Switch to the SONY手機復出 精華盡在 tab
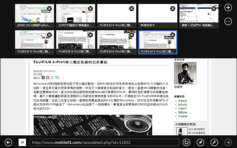The height and width of the screenshot is (148, 237). 76,16
